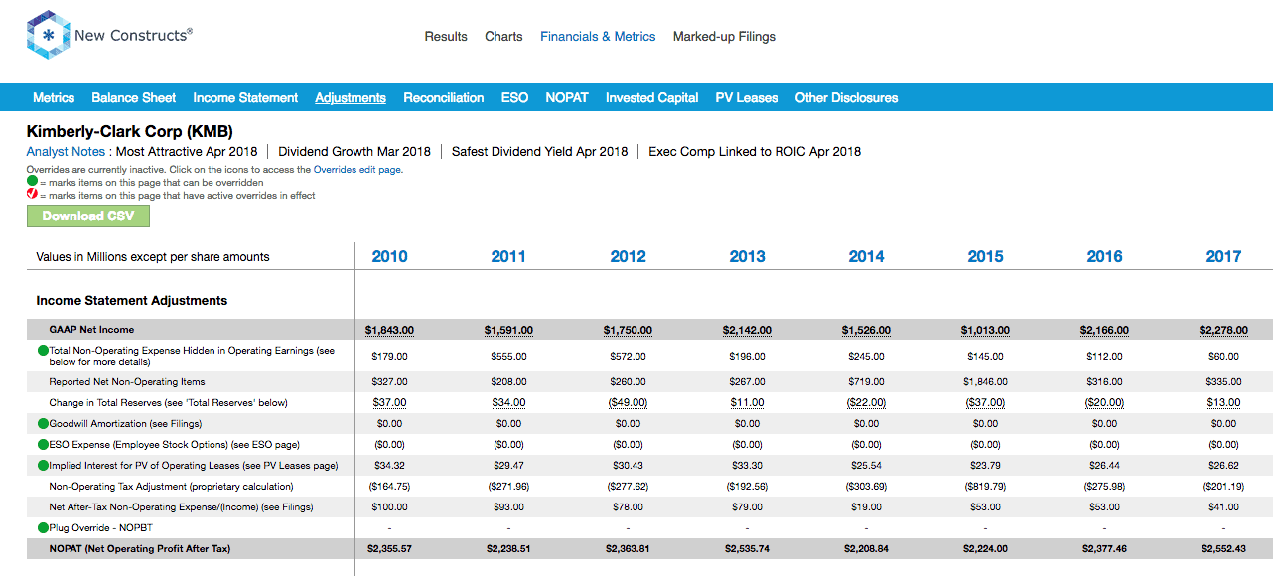Screen dimensions: 1273x576
Task: Click the 2015 column header
Action: pyautogui.click(x=985, y=256)
